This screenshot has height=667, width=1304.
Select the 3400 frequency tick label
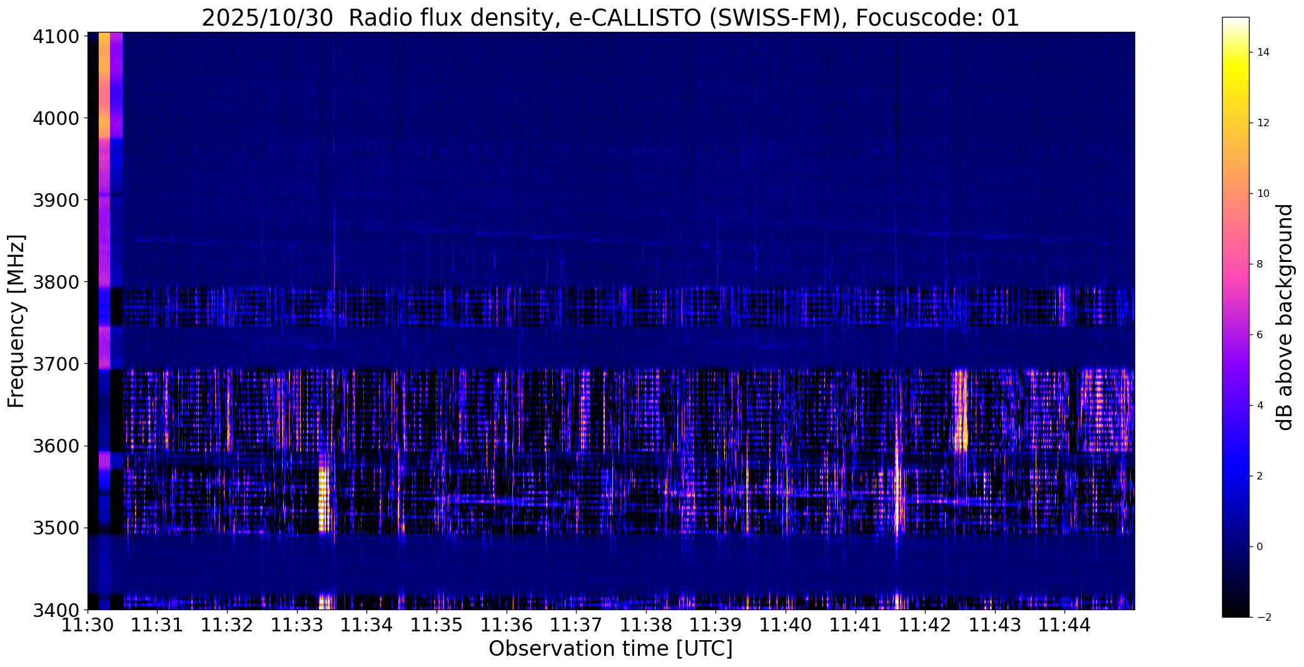57,609
